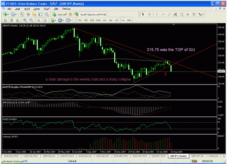
Task: Select the M30 timeframe
Action: (98, 20)
